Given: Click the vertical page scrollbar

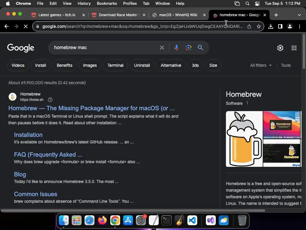Looking at the screenshot, I should coord(304,51).
